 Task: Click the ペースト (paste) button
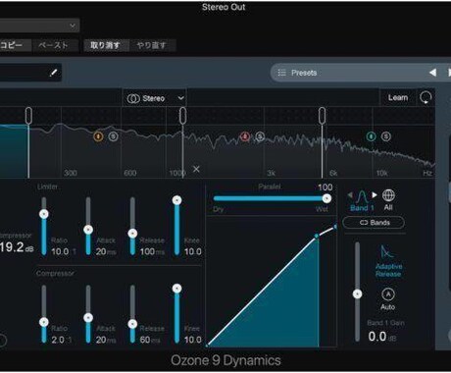54,45
